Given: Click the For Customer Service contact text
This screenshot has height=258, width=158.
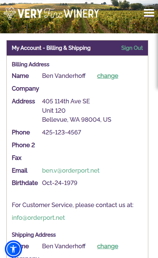Looking at the screenshot, I should pos(73,205).
